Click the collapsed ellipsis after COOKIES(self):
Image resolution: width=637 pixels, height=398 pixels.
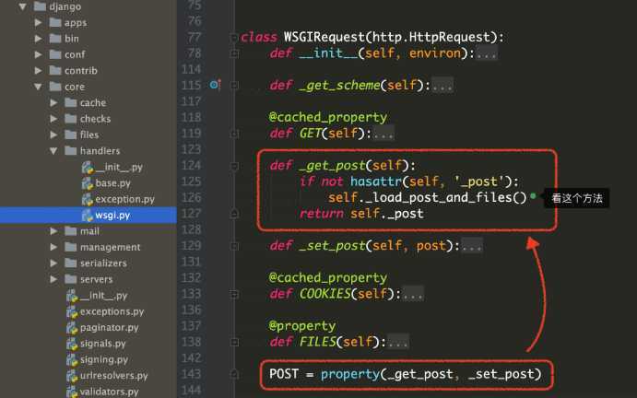point(413,294)
